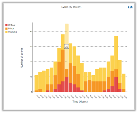Toggle the Critical legend entry

(10, 25)
